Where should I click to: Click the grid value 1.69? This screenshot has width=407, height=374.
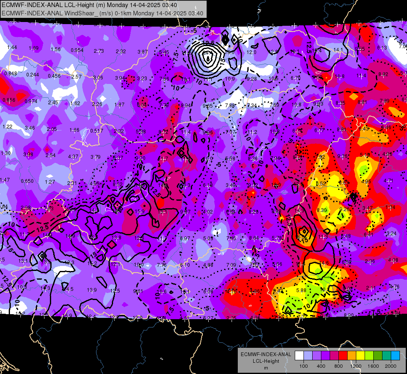pyautogui.click(x=34, y=48)
